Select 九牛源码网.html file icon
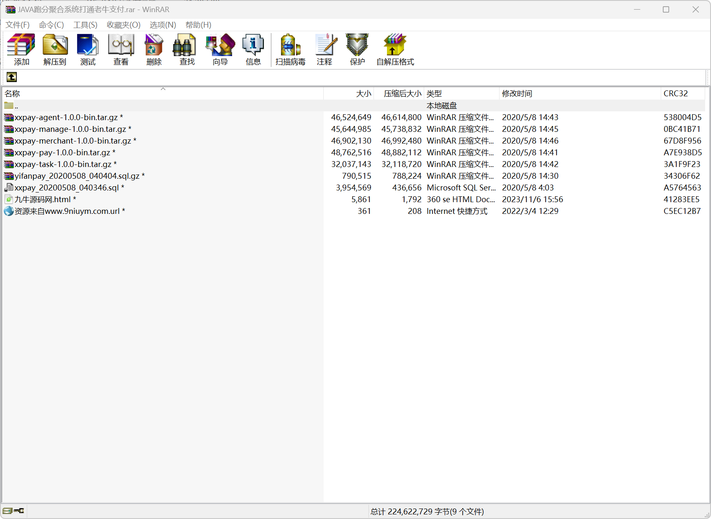Viewport: 711px width, 519px height. click(x=9, y=199)
